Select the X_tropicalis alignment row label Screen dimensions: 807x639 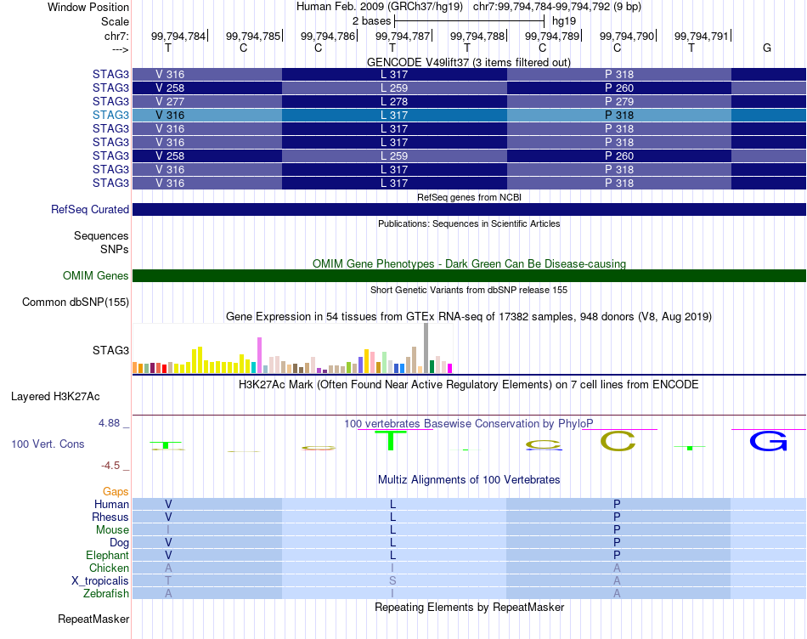(100, 581)
